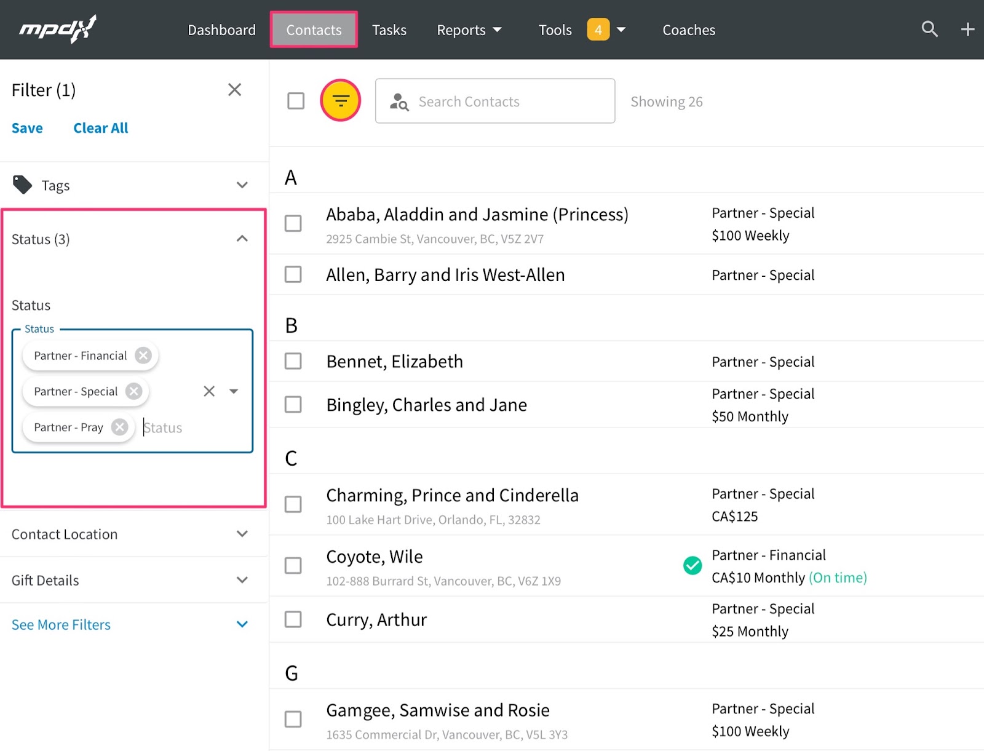Clear all selected statuses in Status field

tap(209, 391)
